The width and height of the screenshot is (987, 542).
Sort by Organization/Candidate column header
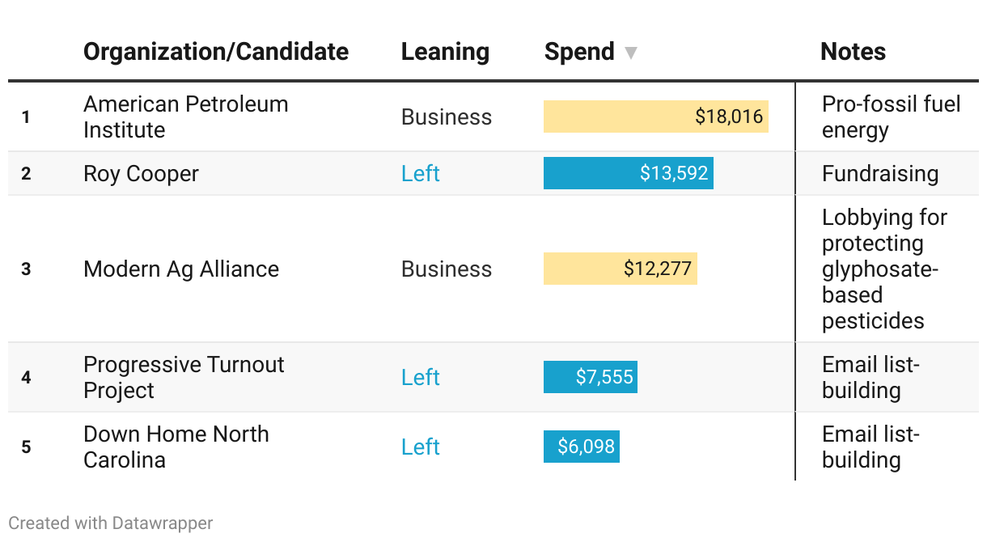point(216,52)
